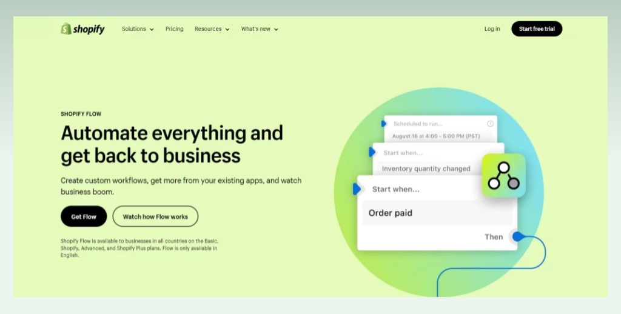Click the Start free trial button

pyautogui.click(x=537, y=29)
